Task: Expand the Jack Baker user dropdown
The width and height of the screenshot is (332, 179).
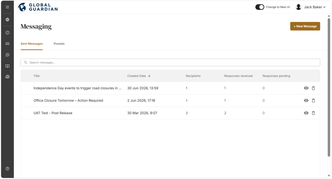Action: pos(315,7)
